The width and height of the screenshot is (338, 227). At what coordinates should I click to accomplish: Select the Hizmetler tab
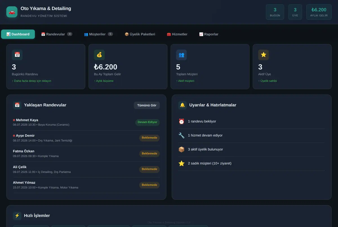177,34
